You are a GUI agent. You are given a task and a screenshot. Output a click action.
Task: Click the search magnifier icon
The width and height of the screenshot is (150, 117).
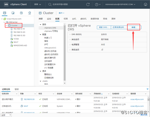(50, 4)
